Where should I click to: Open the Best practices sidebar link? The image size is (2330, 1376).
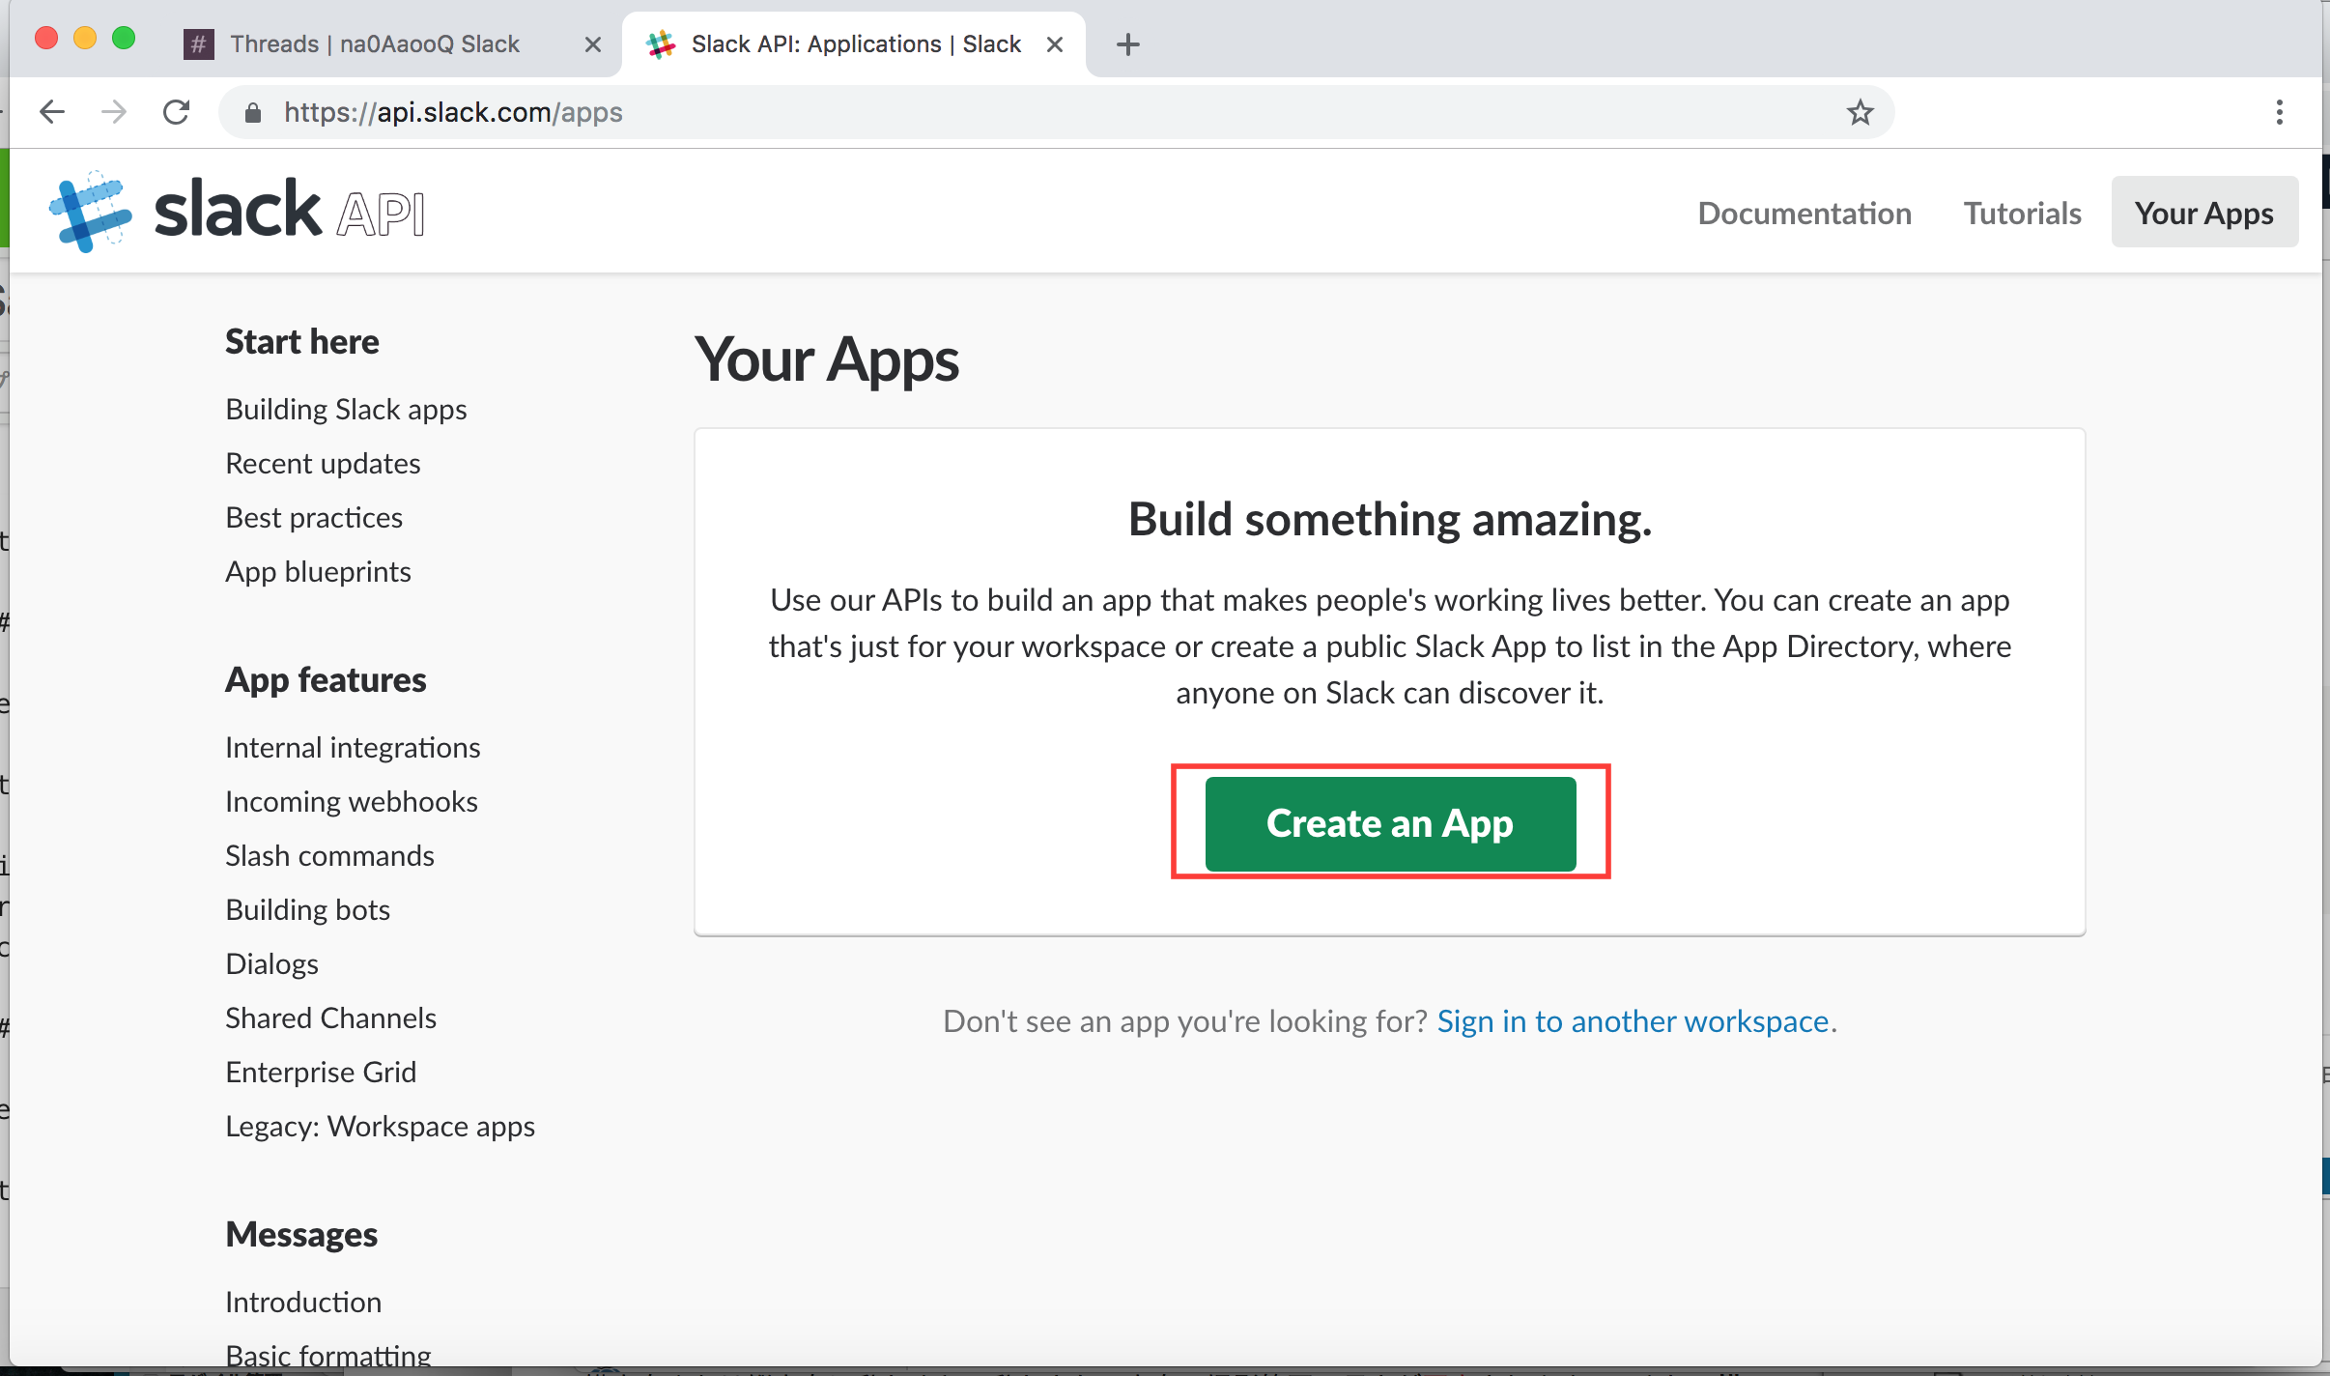click(314, 518)
